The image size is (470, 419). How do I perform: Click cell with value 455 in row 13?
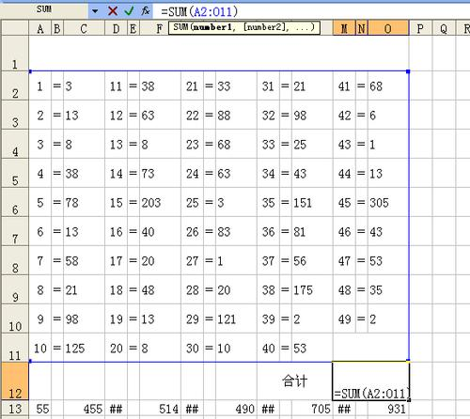pyautogui.click(x=84, y=409)
